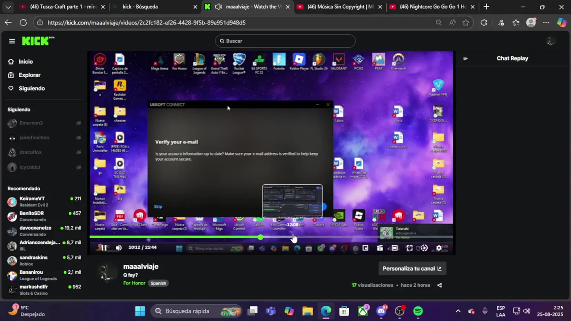Seek using the green progress bar handle
The width and height of the screenshot is (571, 321).
point(260,237)
